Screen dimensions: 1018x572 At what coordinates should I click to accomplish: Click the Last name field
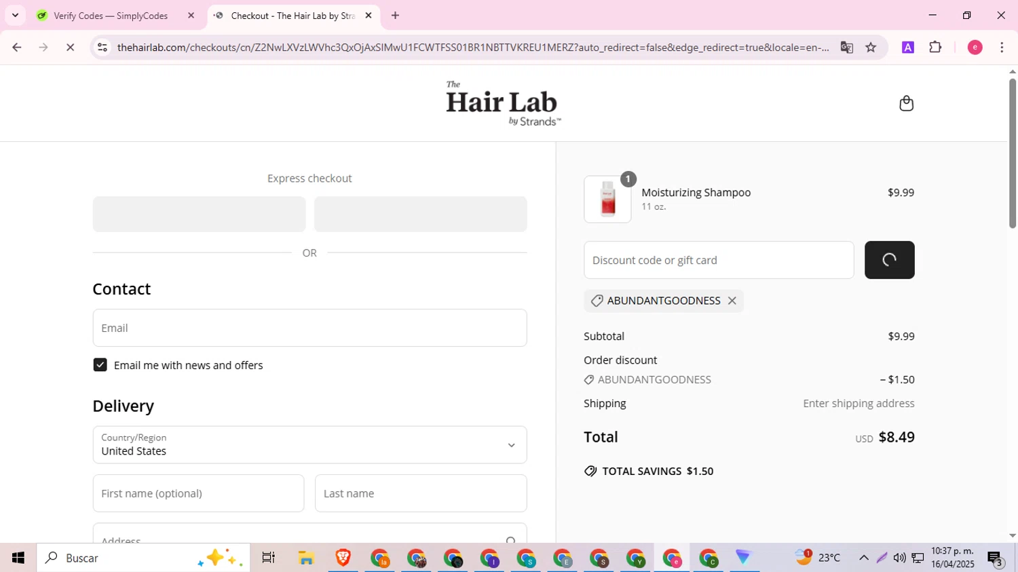(x=421, y=493)
